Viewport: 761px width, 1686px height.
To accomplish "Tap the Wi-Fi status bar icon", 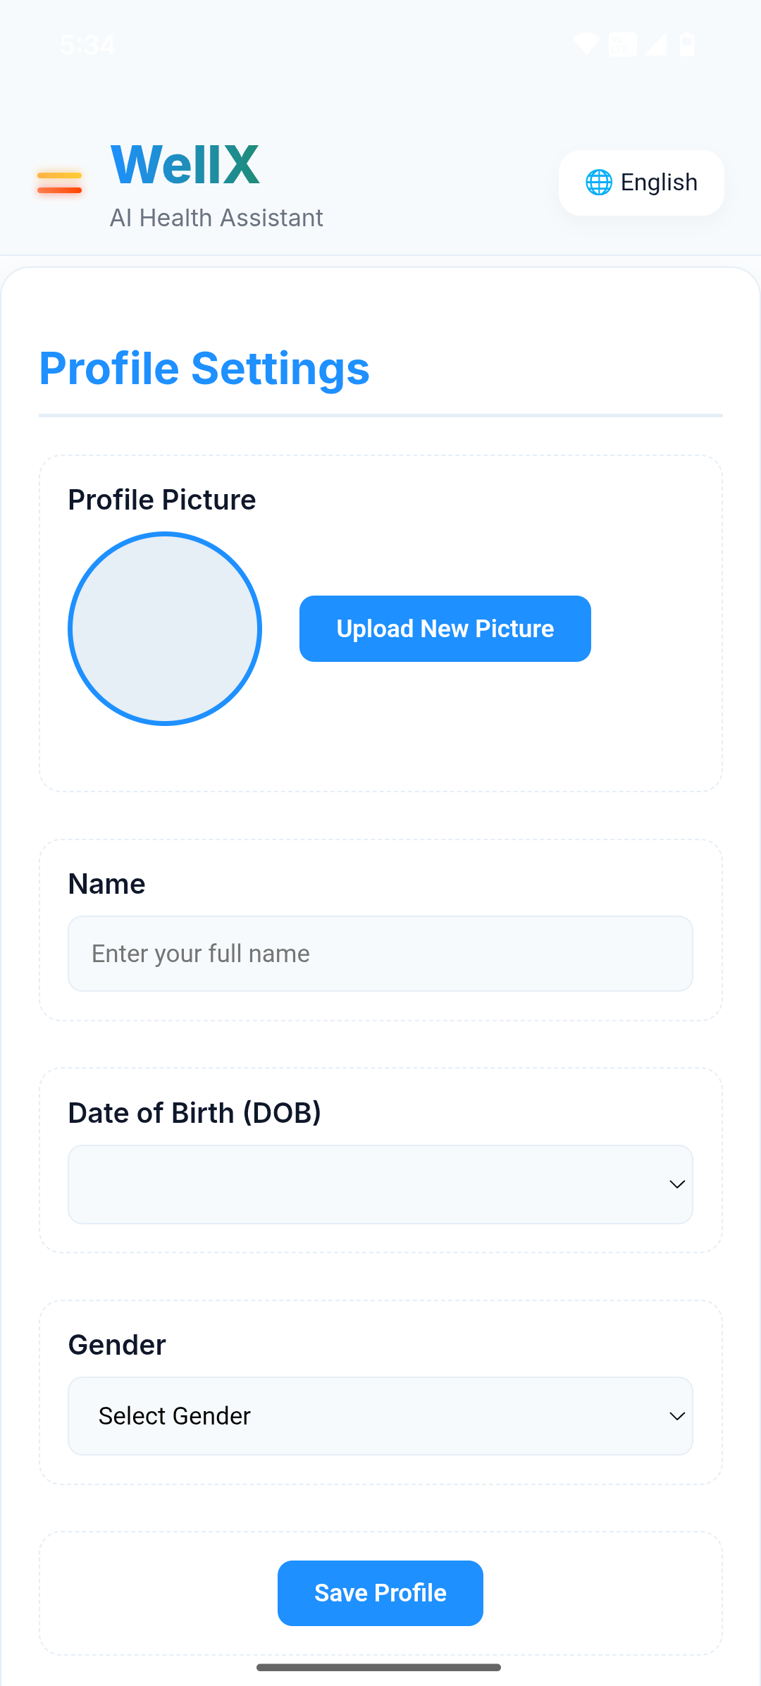I will tap(586, 44).
